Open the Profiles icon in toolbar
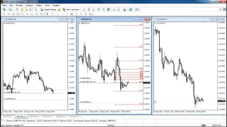The height and width of the screenshot is (127, 227). tap(10, 10)
